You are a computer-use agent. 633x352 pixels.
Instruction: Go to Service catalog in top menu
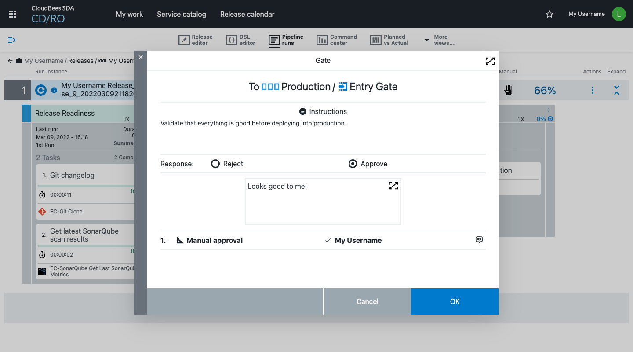(181, 14)
